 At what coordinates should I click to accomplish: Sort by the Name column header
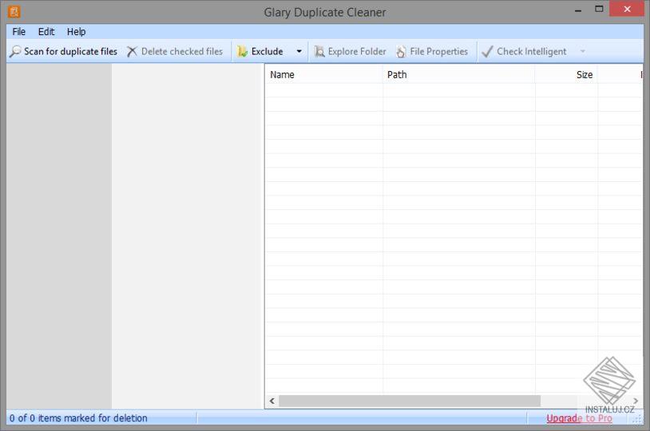point(323,74)
